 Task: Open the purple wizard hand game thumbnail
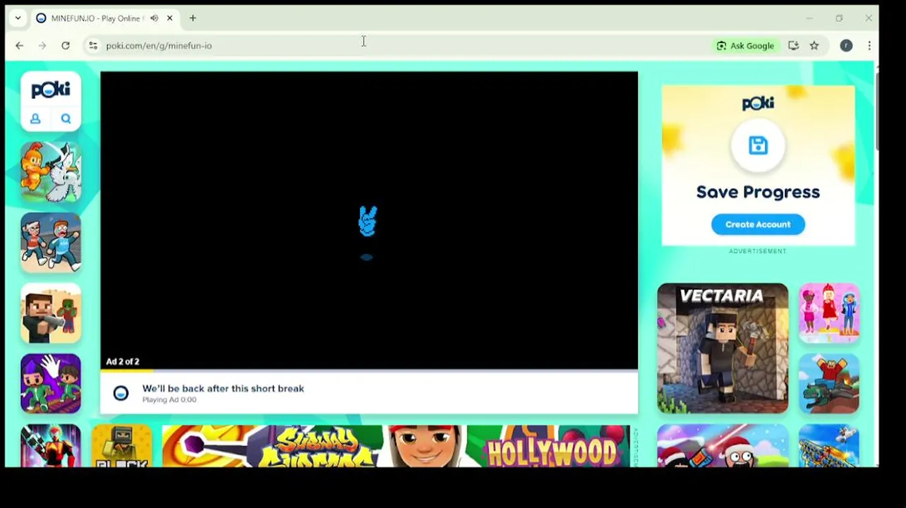tap(51, 384)
